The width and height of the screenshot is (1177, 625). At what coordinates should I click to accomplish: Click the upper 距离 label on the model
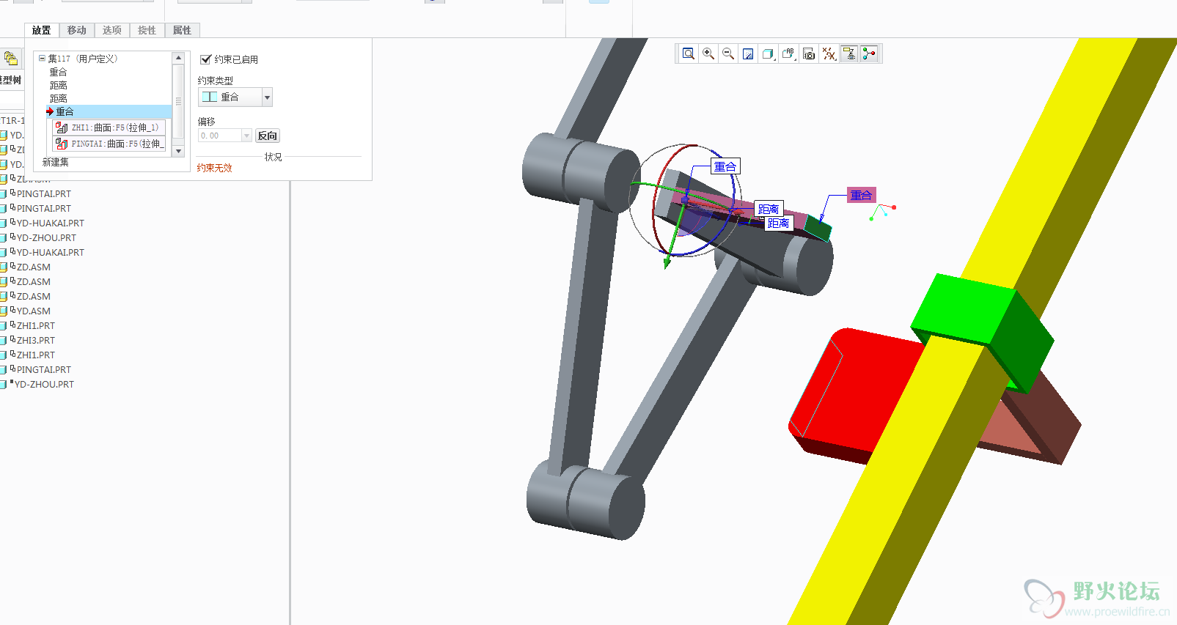click(769, 209)
